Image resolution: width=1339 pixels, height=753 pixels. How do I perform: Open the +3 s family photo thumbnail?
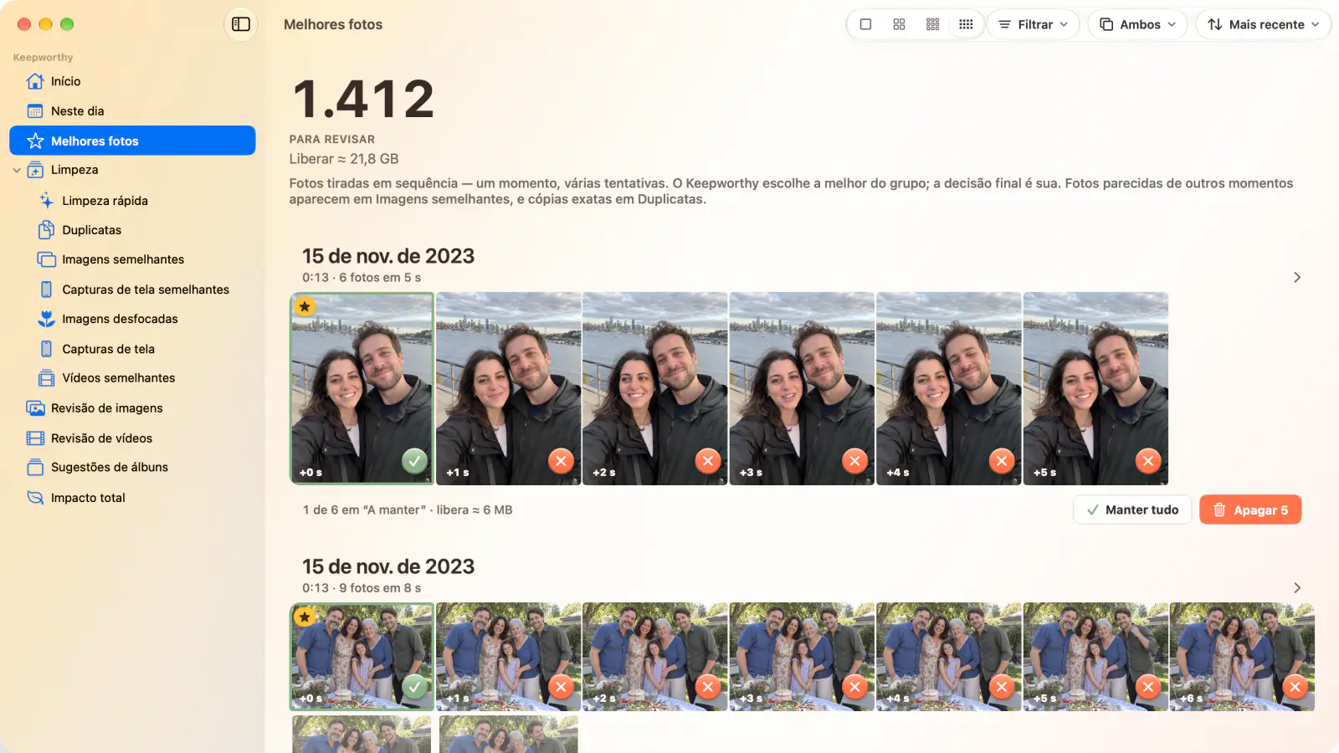pyautogui.click(x=802, y=657)
